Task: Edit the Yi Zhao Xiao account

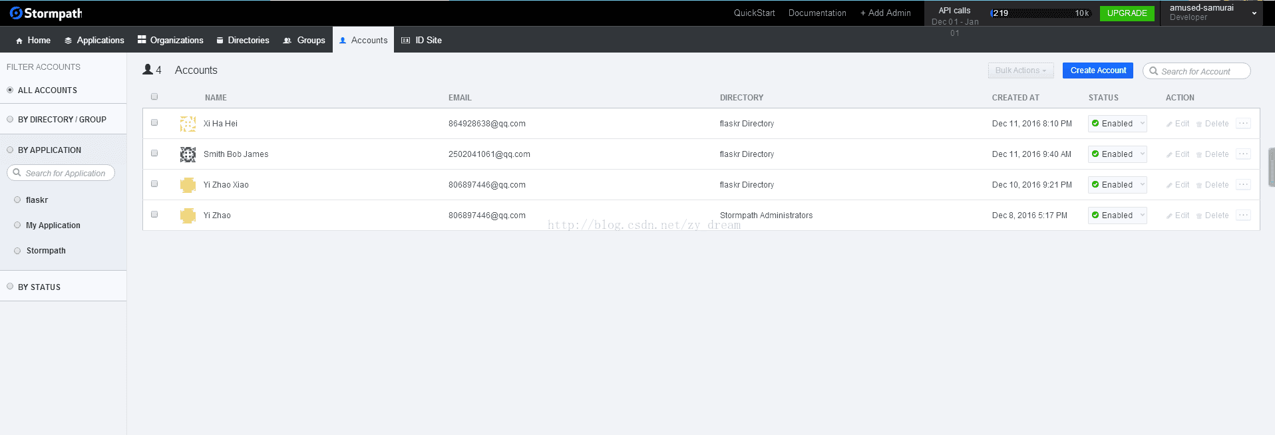Action: coord(1178,185)
